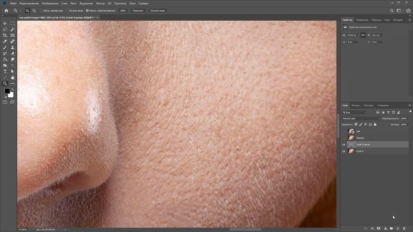Image resolution: width=413 pixels, height=232 pixels.
Task: Select the History Brush tool
Action: [x=5, y=53]
